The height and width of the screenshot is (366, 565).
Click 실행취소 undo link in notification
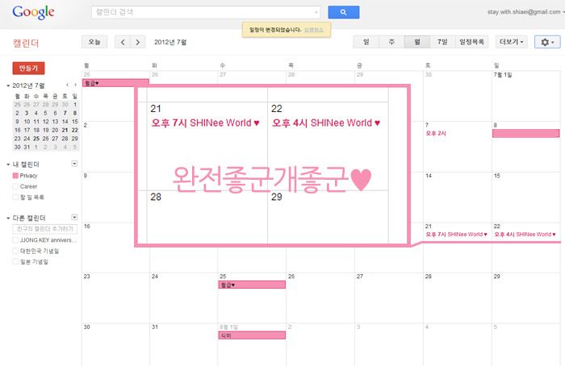(313, 30)
